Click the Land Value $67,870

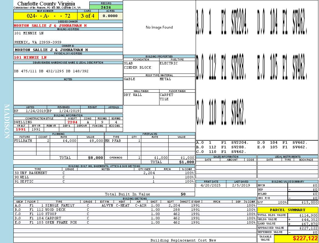point(310,224)
